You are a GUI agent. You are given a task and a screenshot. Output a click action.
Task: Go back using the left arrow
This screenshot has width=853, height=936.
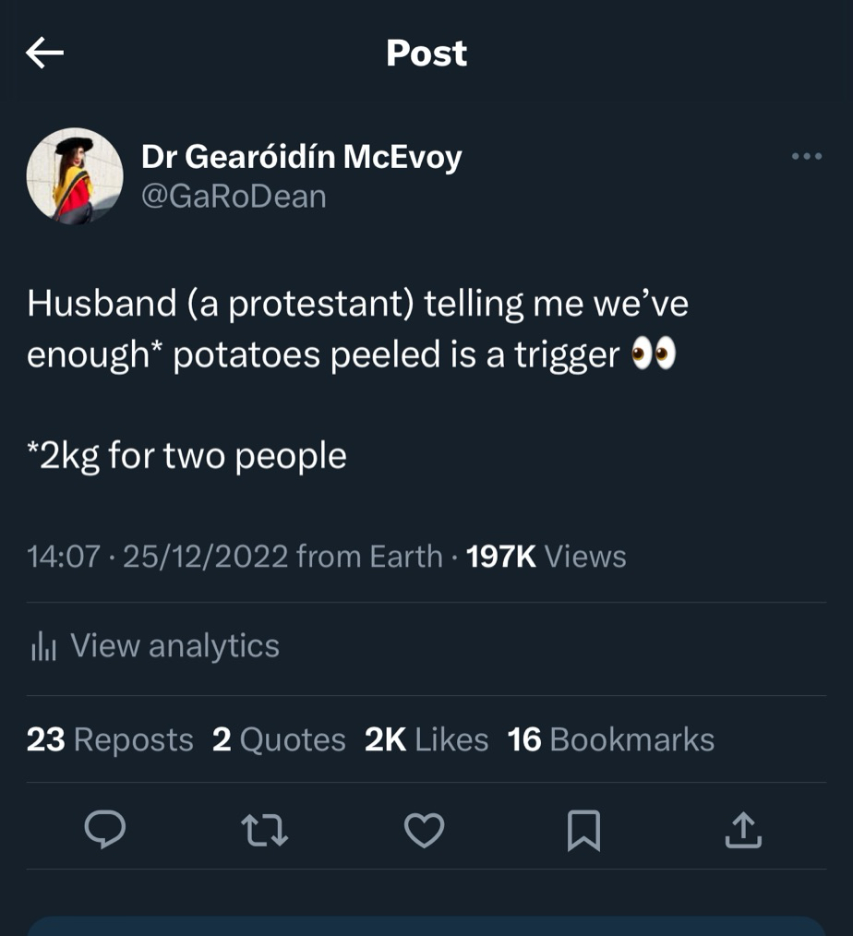tap(44, 54)
